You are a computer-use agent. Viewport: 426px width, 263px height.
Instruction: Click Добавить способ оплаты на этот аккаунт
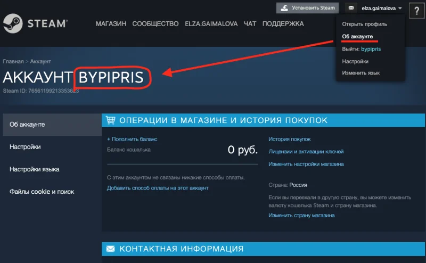(158, 188)
